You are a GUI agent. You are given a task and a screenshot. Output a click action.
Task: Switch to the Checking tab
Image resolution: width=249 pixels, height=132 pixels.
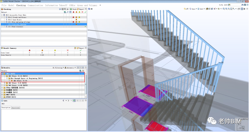[21, 5]
